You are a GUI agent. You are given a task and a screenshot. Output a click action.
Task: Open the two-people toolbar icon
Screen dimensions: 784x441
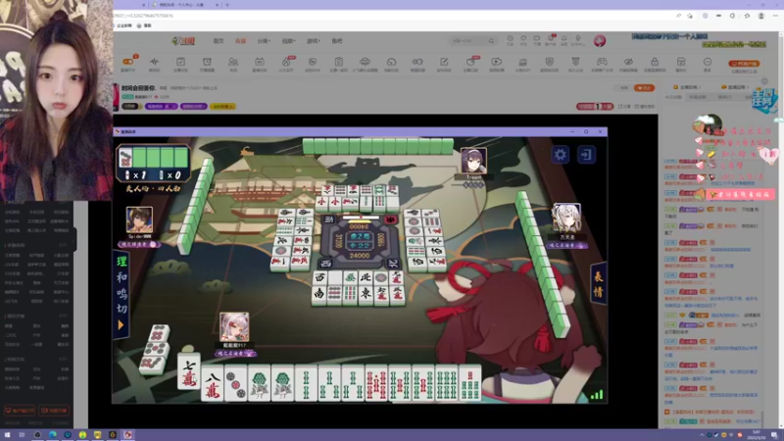(233, 62)
